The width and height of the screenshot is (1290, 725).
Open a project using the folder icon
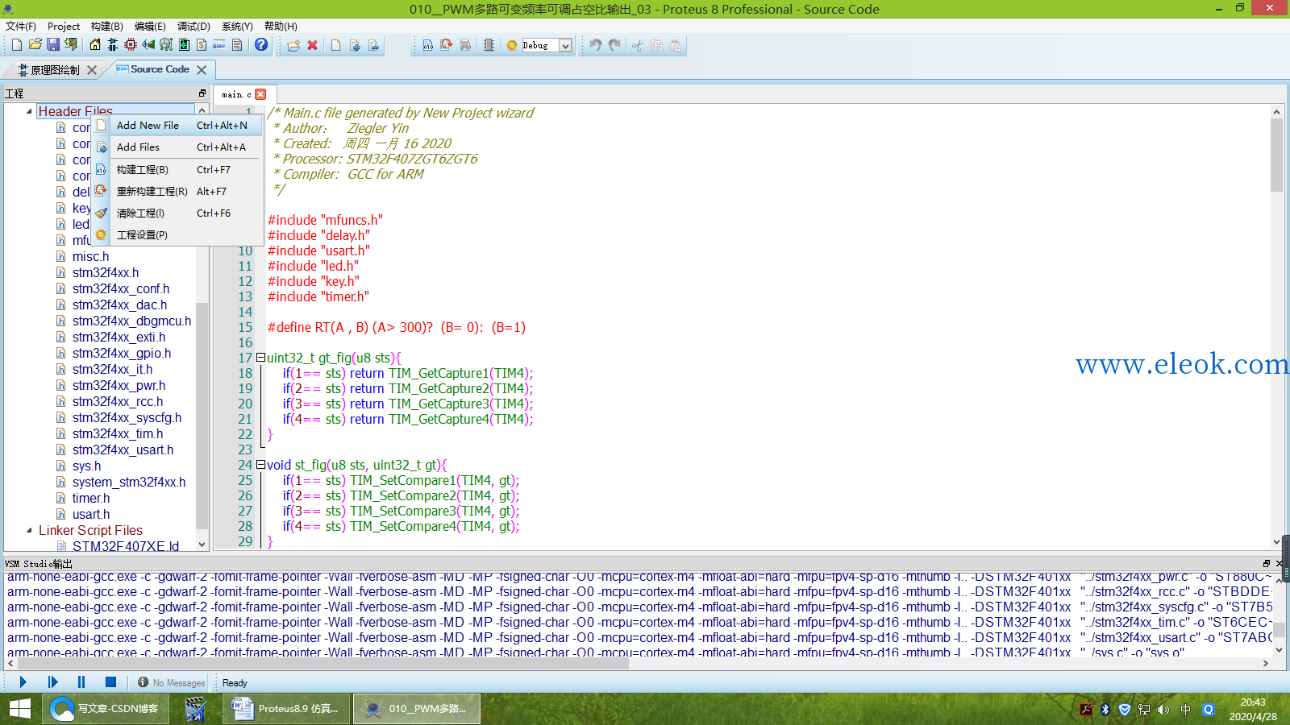[x=35, y=45]
